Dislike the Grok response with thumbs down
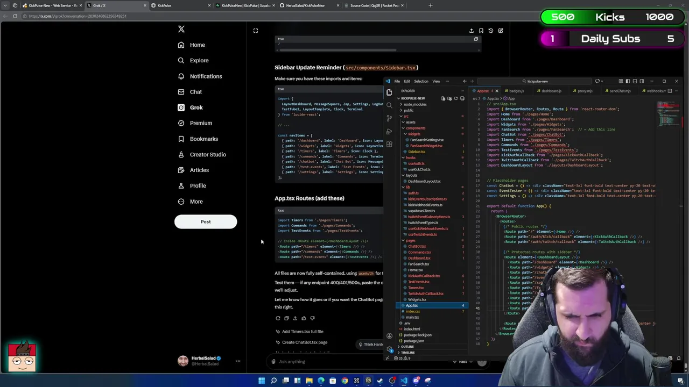Image resolution: width=689 pixels, height=387 pixels. (312, 318)
